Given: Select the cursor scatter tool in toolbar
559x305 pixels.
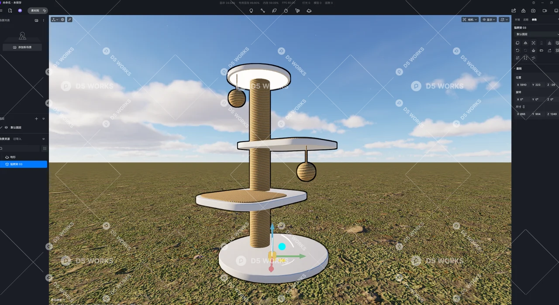Looking at the screenshot, I should tap(297, 10).
